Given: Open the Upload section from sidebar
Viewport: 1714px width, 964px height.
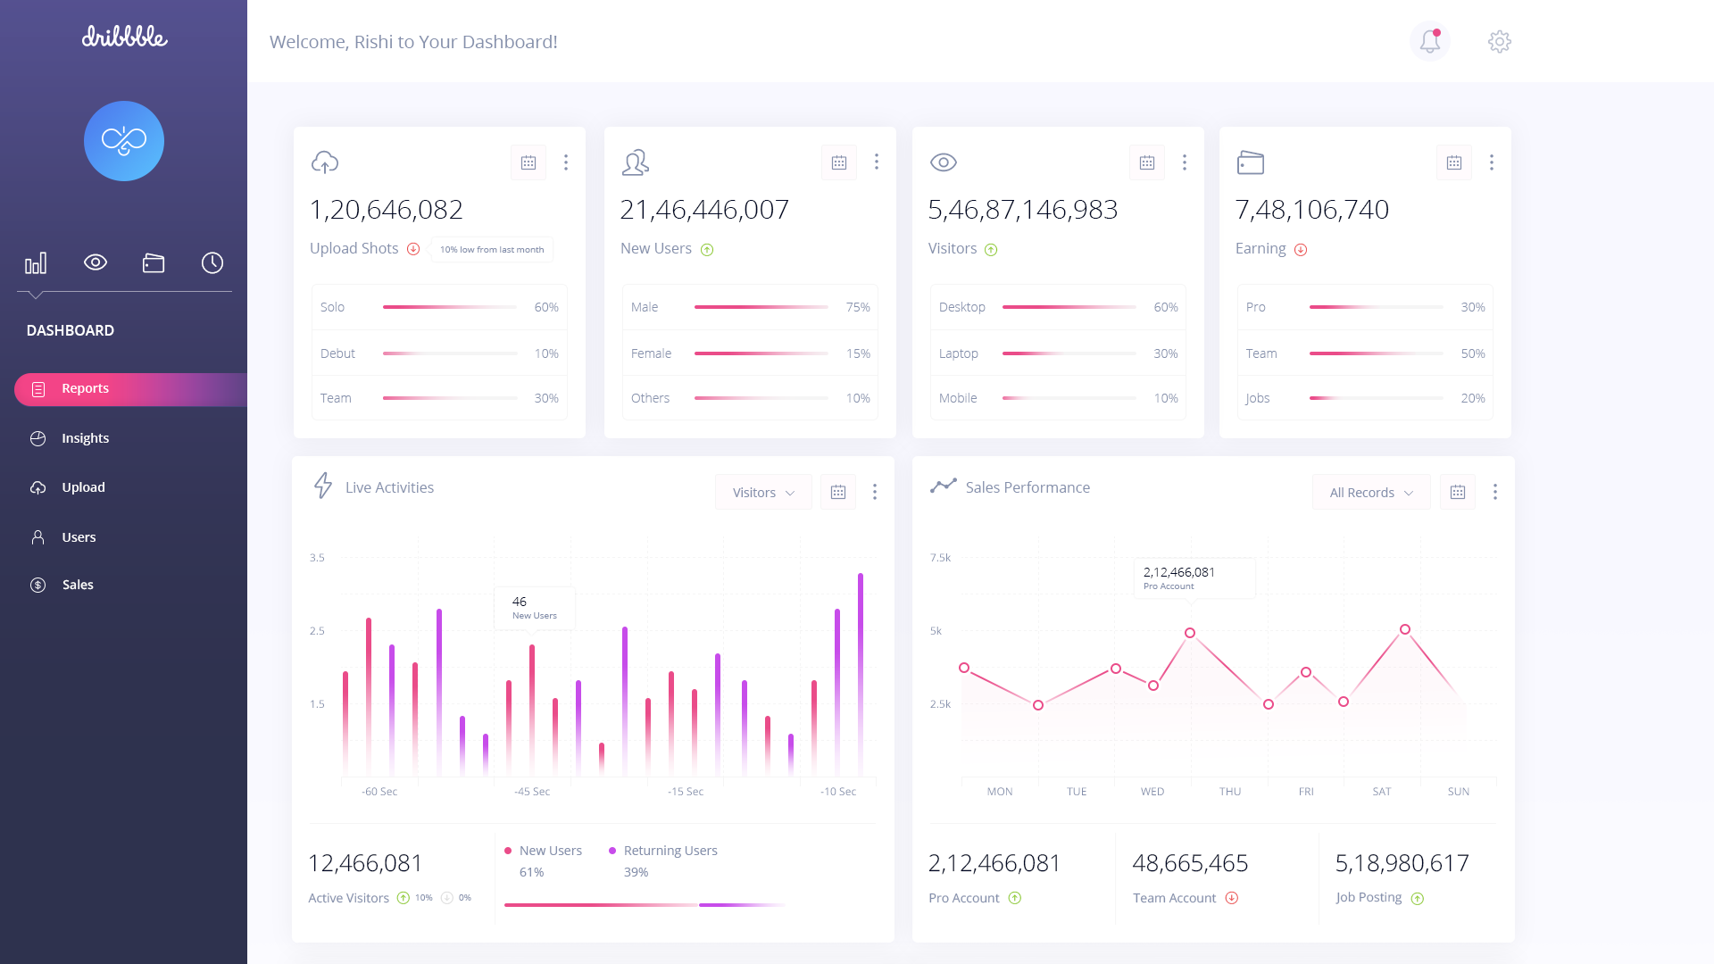Looking at the screenshot, I should (x=82, y=487).
